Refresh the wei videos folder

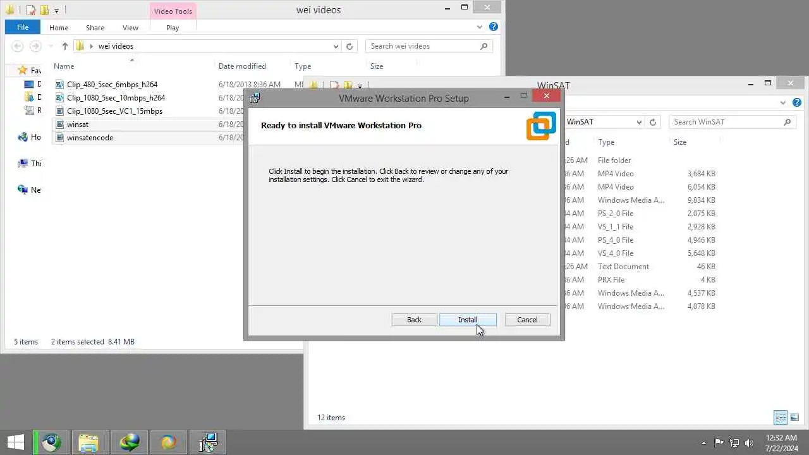coord(350,46)
